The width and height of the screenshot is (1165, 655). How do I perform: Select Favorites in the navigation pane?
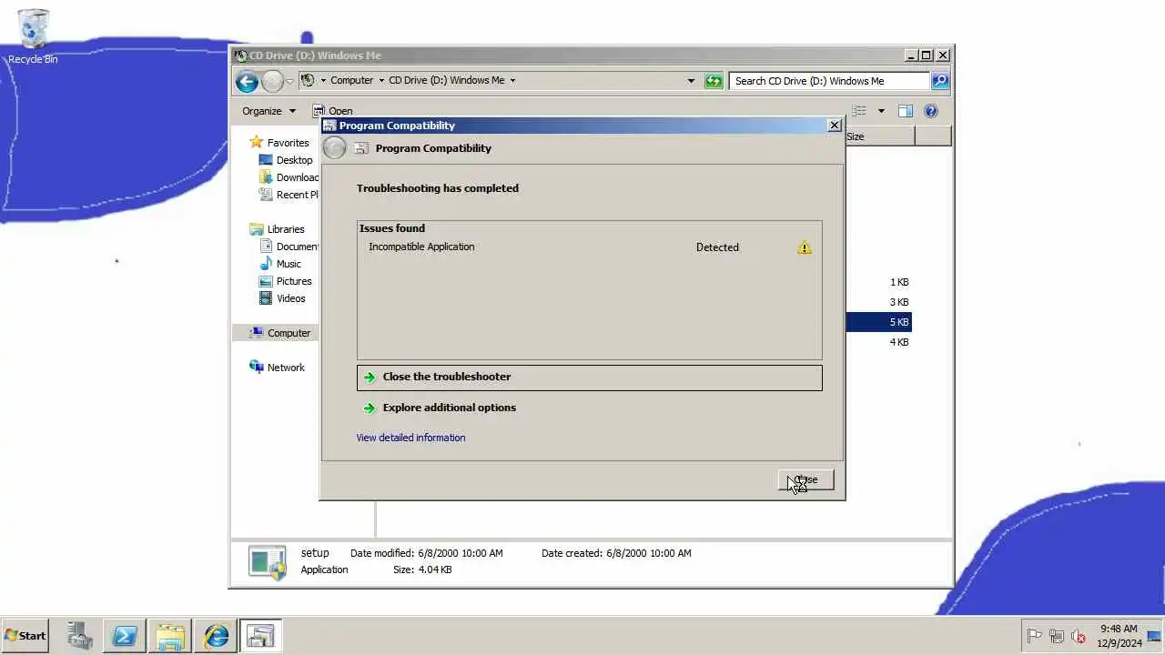point(279,143)
